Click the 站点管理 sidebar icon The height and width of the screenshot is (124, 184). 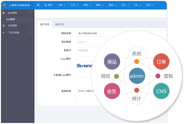pos(4,13)
